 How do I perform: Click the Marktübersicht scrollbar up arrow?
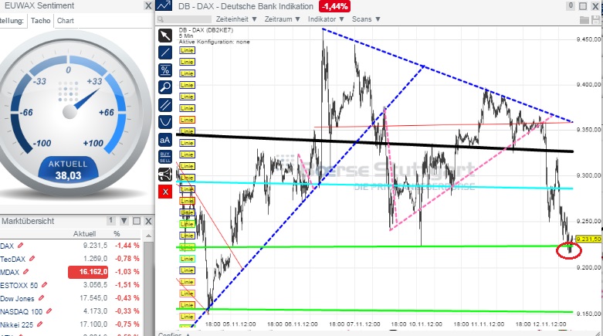pyautogui.click(x=148, y=235)
